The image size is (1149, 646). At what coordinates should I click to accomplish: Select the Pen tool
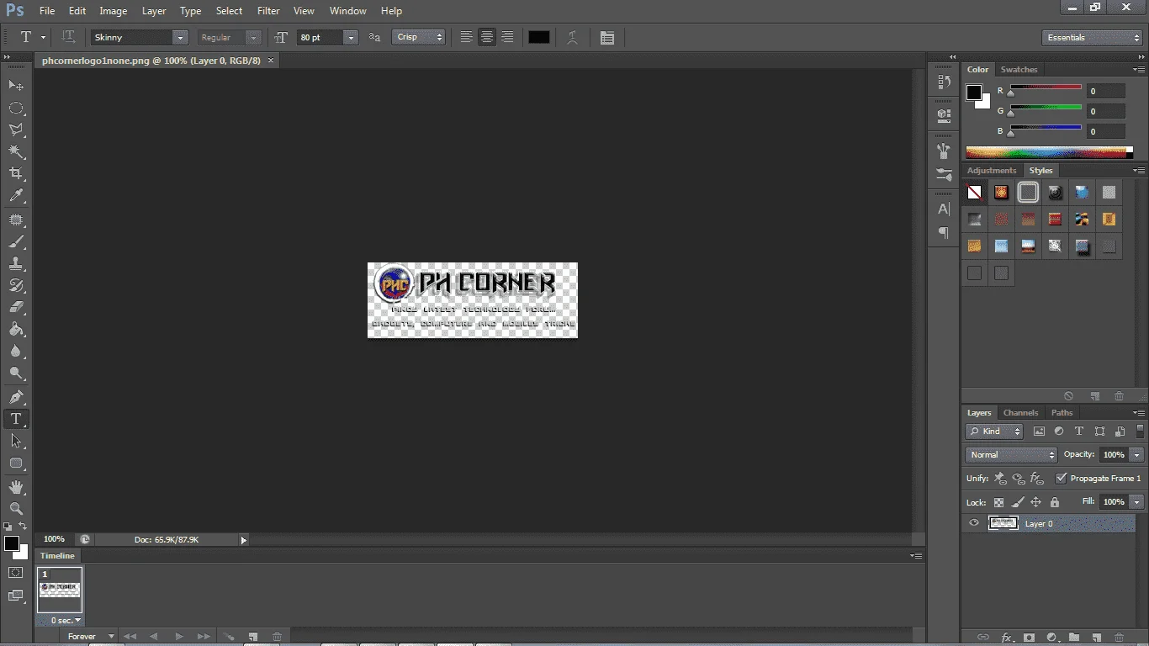click(16, 397)
